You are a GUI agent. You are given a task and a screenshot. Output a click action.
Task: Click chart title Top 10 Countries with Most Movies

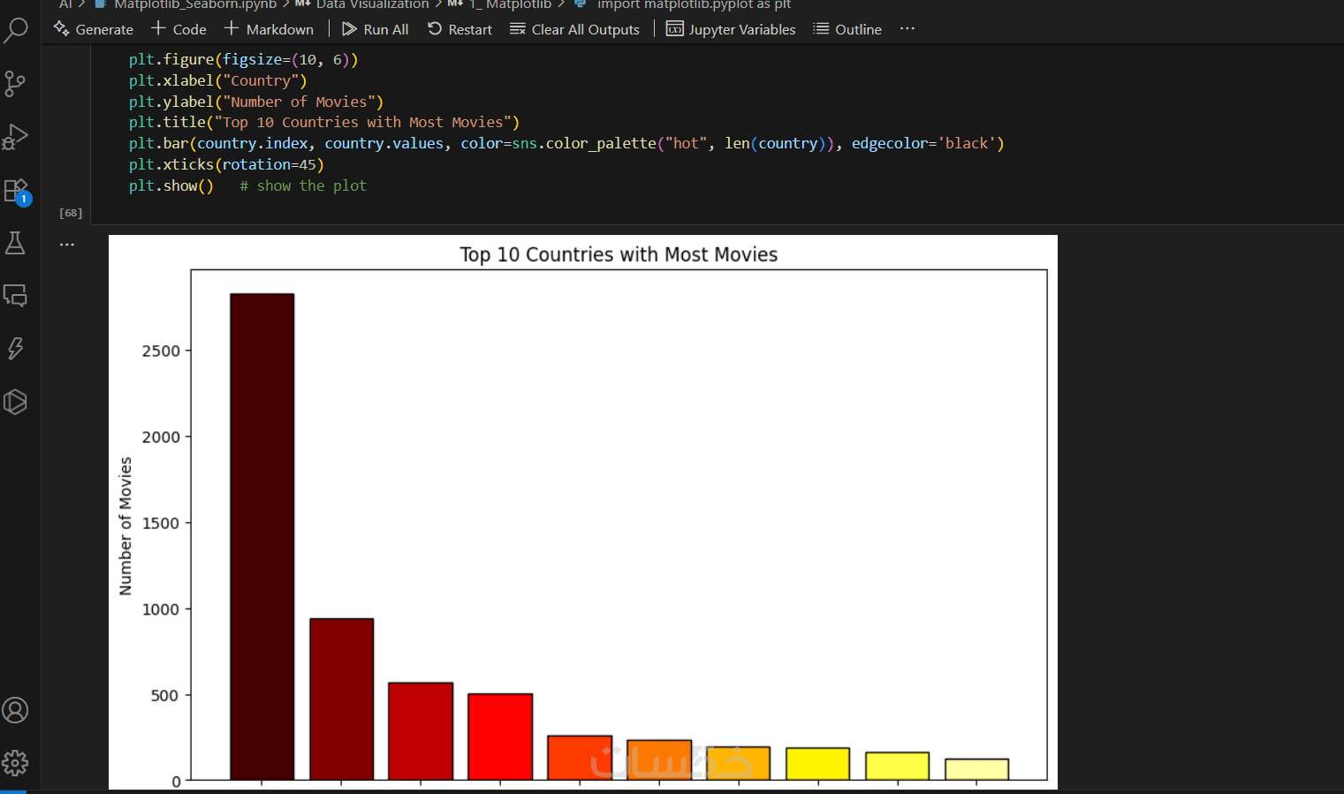619,254
